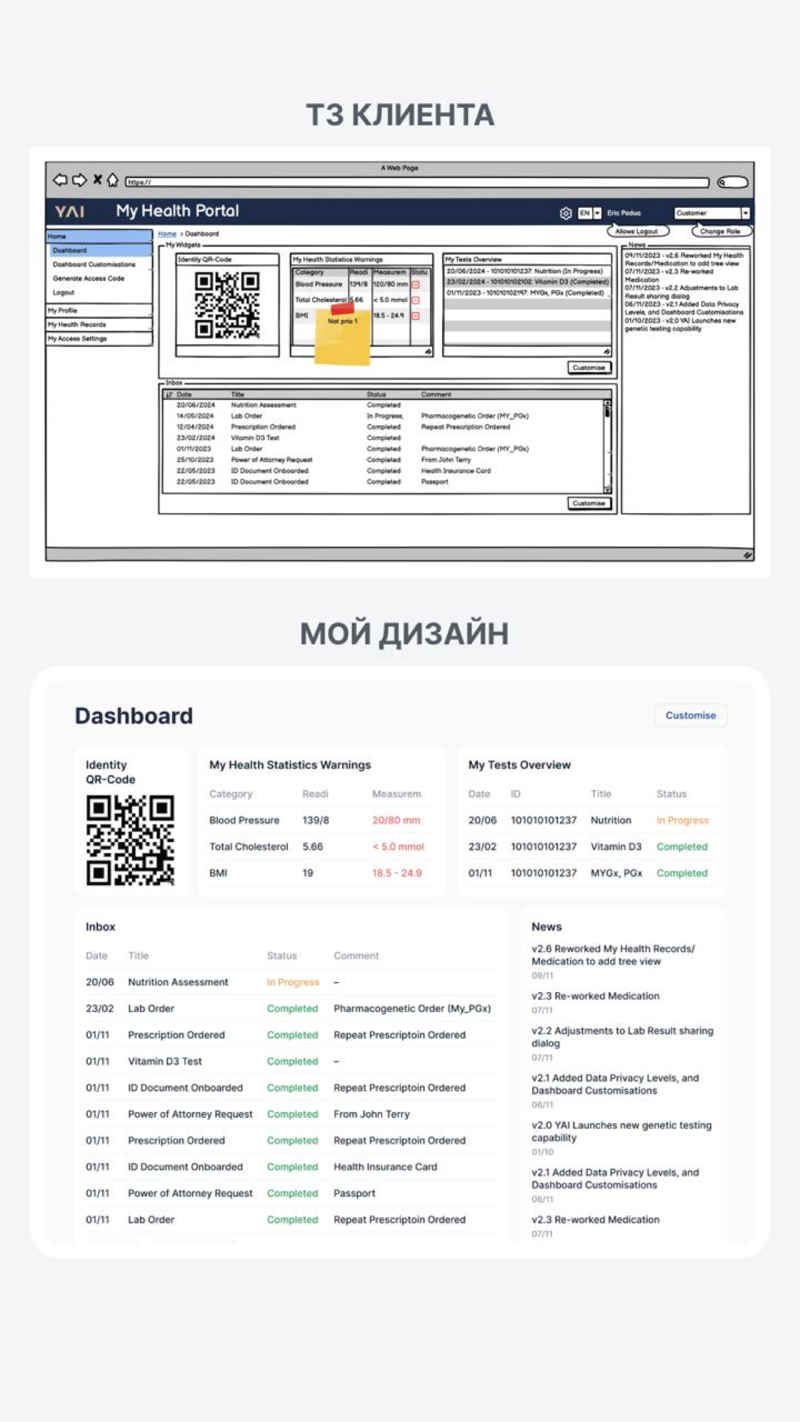Viewport: 800px width, 1422px height.
Task: Open My Profile section in the sidebar
Action: point(99,311)
